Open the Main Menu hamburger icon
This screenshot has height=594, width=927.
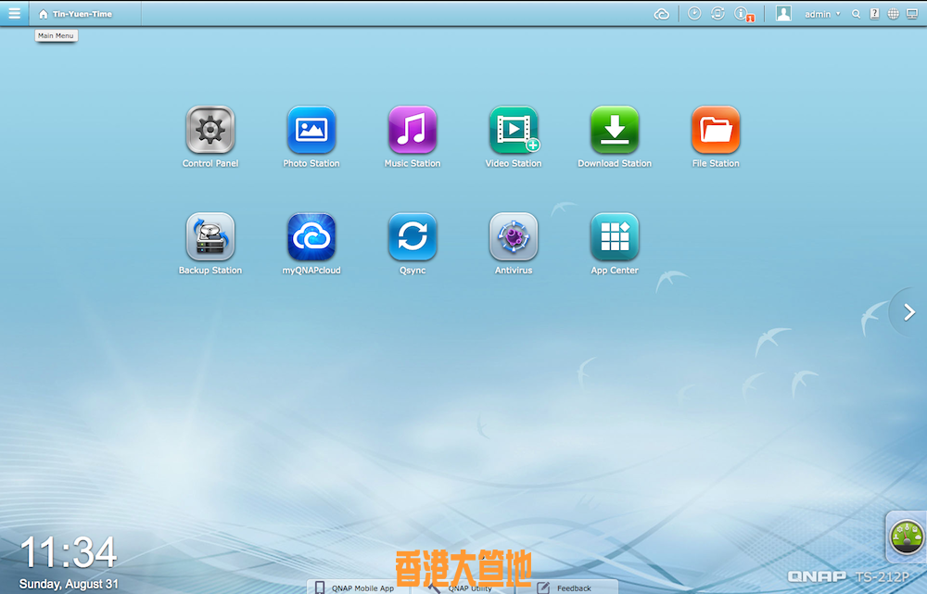point(14,13)
